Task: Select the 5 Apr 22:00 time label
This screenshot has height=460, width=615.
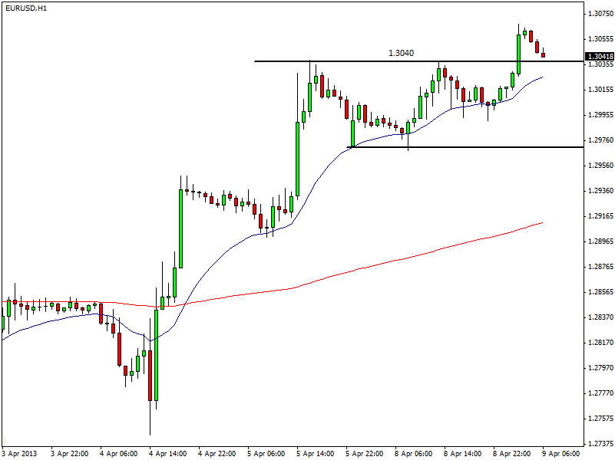Action: [365, 453]
